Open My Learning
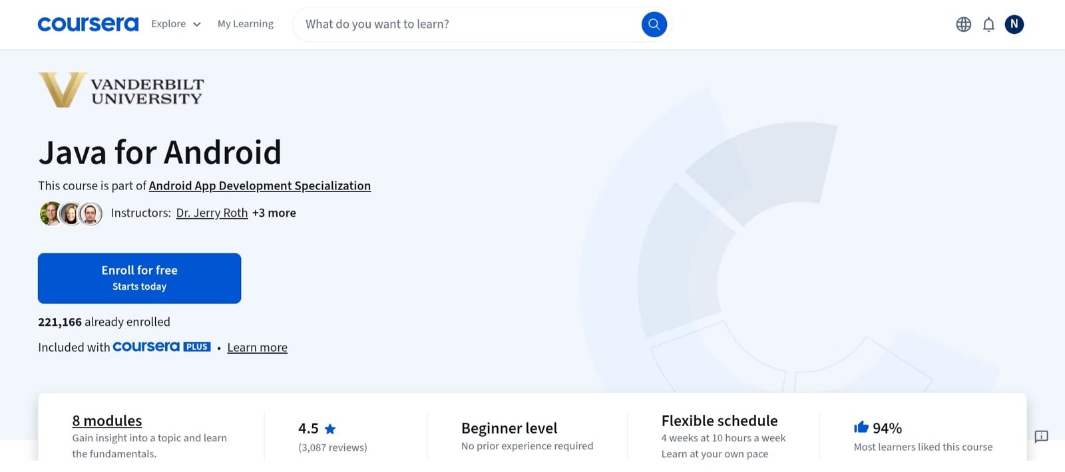The height and width of the screenshot is (472, 1065). coord(246,24)
